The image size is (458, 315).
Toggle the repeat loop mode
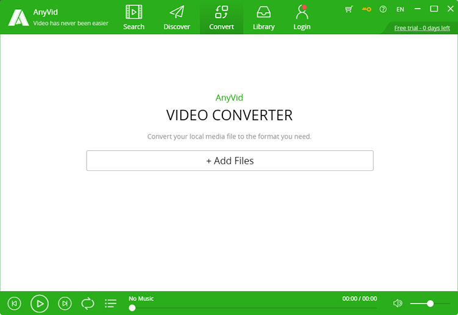pos(87,303)
